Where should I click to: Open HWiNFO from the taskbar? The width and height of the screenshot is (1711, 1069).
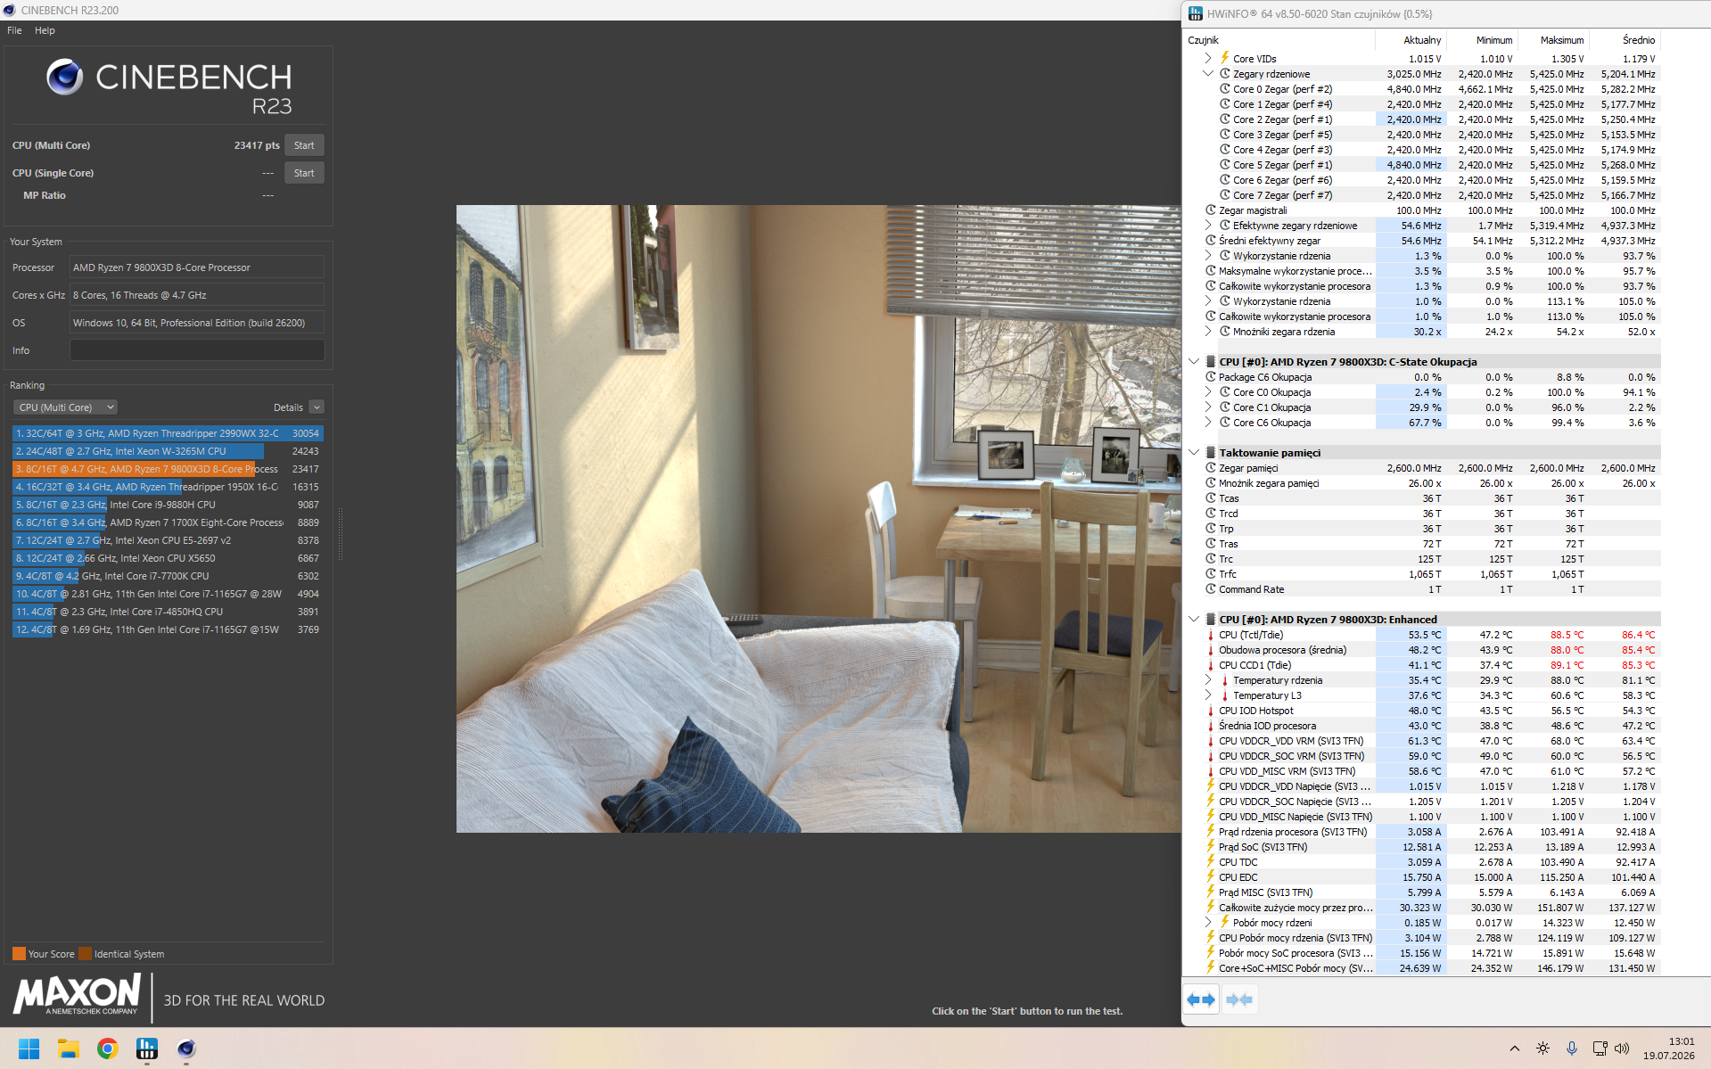147,1048
